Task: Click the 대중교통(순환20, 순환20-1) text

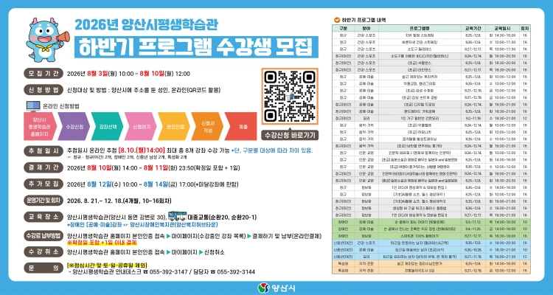Action: [223, 217]
